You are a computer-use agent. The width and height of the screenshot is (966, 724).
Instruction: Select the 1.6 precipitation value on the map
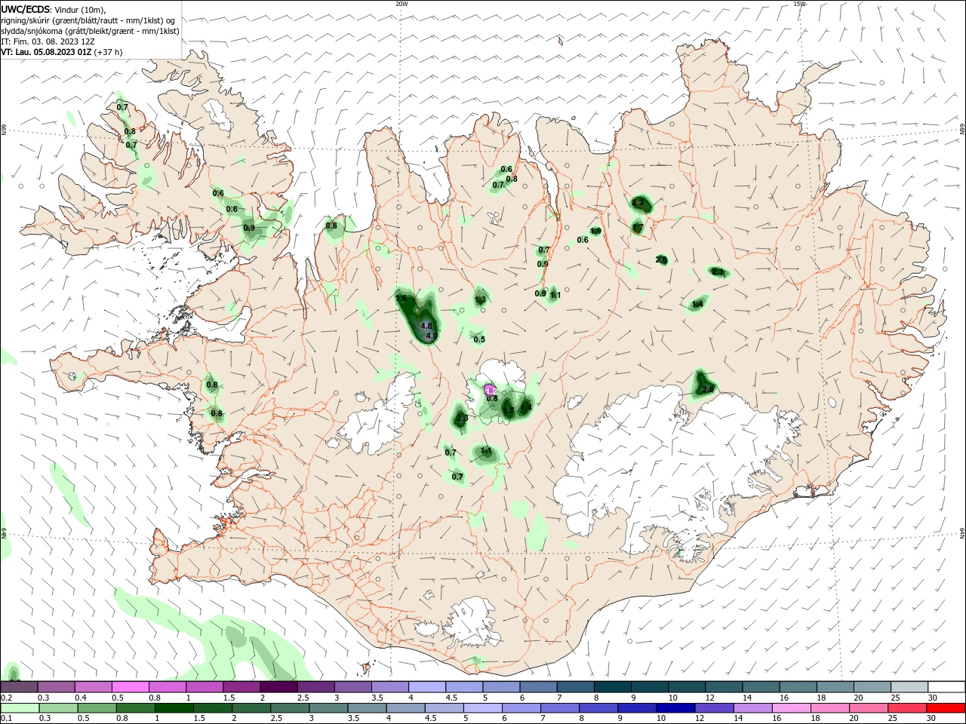pyautogui.click(x=401, y=298)
